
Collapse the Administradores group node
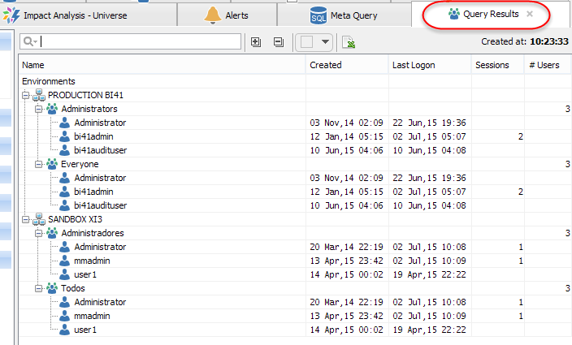point(39,233)
